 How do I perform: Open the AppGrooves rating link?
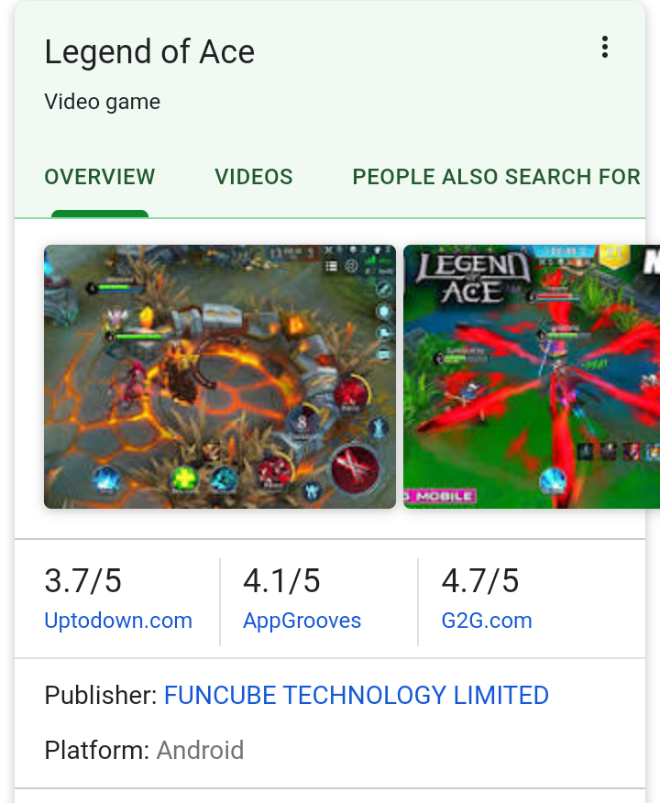point(302,621)
